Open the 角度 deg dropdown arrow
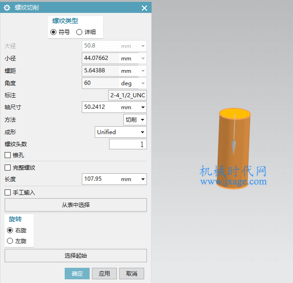Image resolution: width=293 pixels, height=283 pixels. pos(143,83)
